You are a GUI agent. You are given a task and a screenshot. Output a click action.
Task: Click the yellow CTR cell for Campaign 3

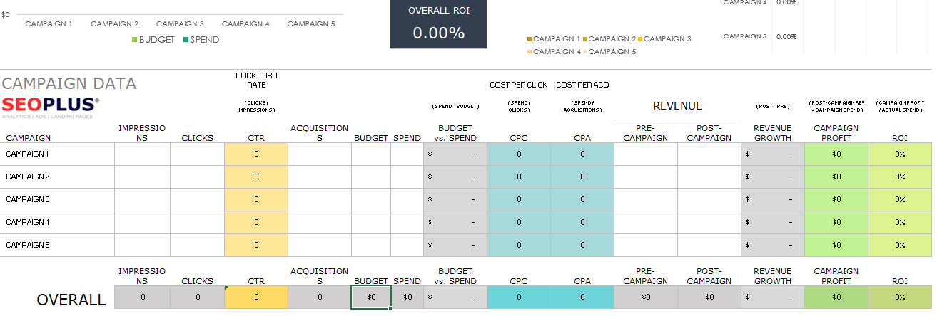(256, 199)
